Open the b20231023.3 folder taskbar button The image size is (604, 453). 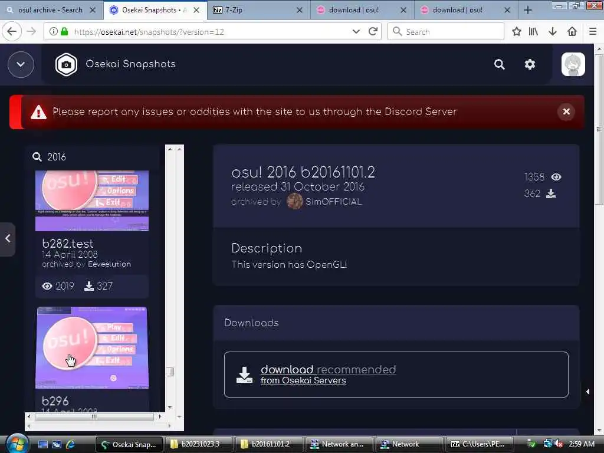(x=199, y=444)
